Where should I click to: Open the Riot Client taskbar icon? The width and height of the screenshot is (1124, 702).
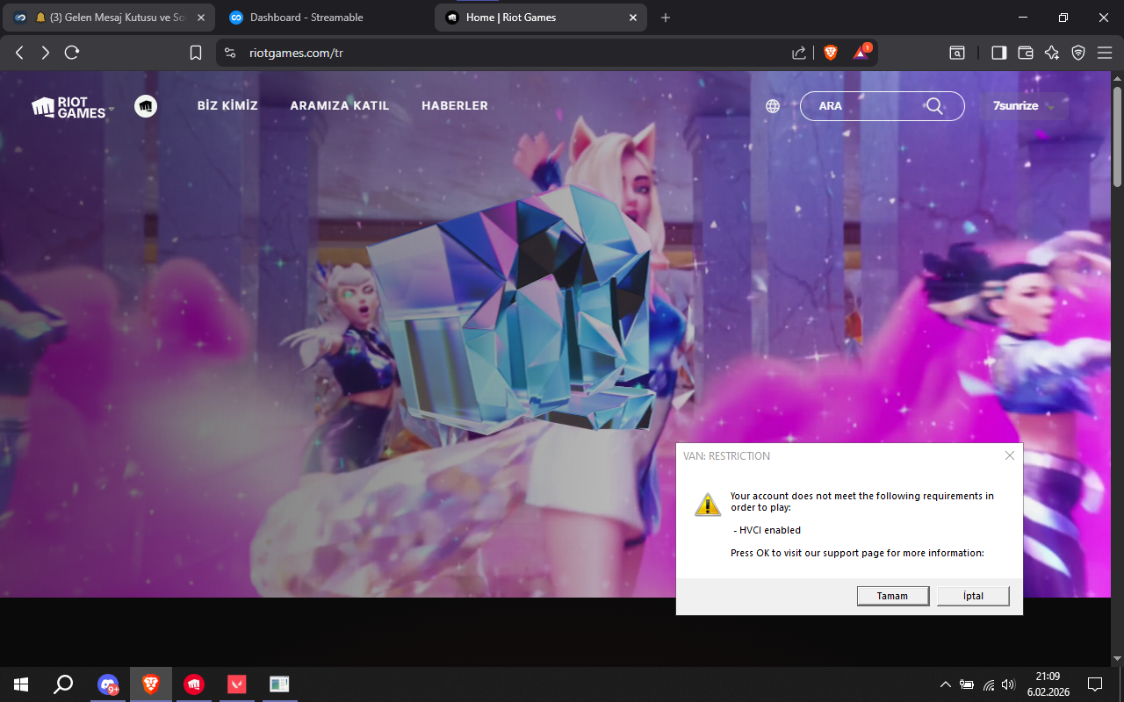tap(194, 684)
